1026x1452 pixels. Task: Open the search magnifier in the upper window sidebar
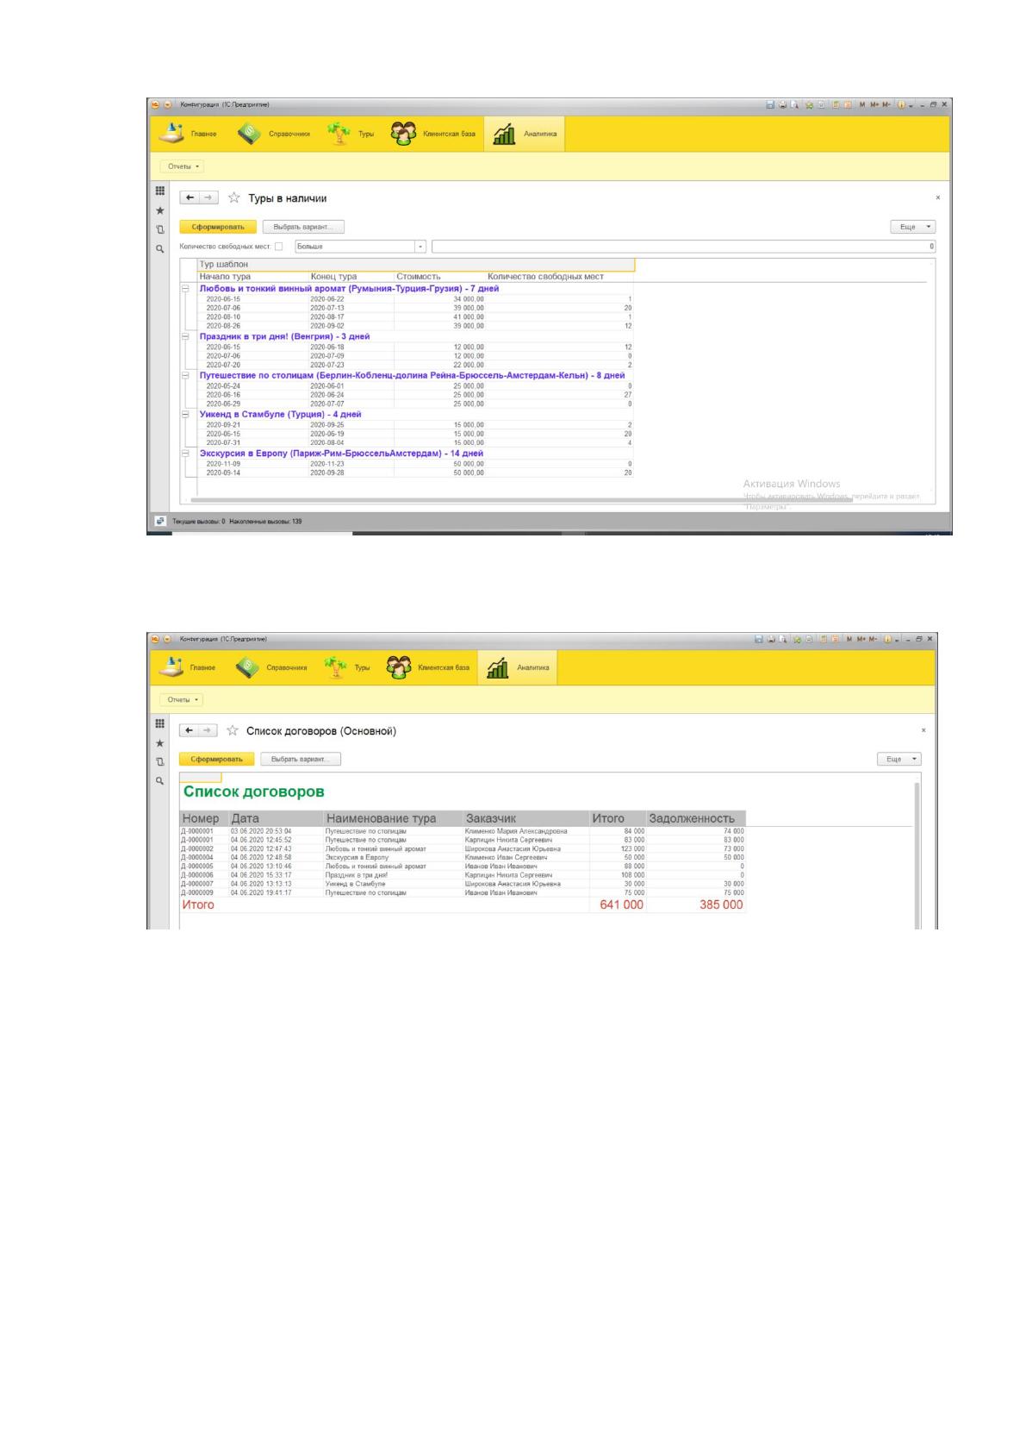(159, 248)
